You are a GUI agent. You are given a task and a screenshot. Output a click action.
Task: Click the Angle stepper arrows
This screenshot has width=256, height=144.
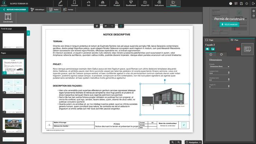tap(228, 86)
